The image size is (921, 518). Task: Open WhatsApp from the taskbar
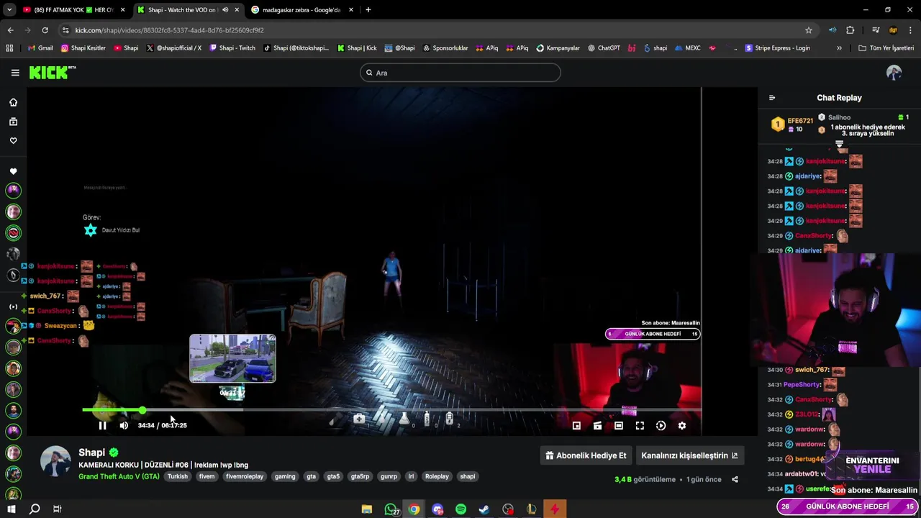[x=391, y=509]
